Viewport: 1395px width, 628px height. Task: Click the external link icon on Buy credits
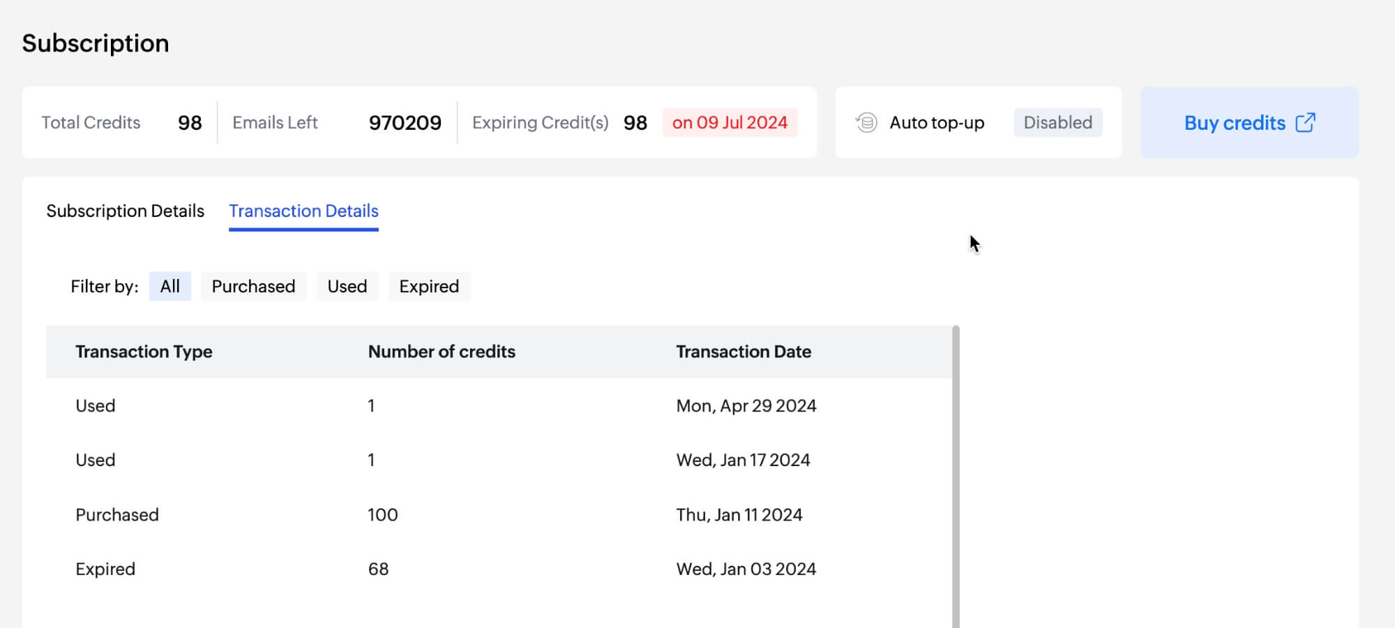point(1305,123)
